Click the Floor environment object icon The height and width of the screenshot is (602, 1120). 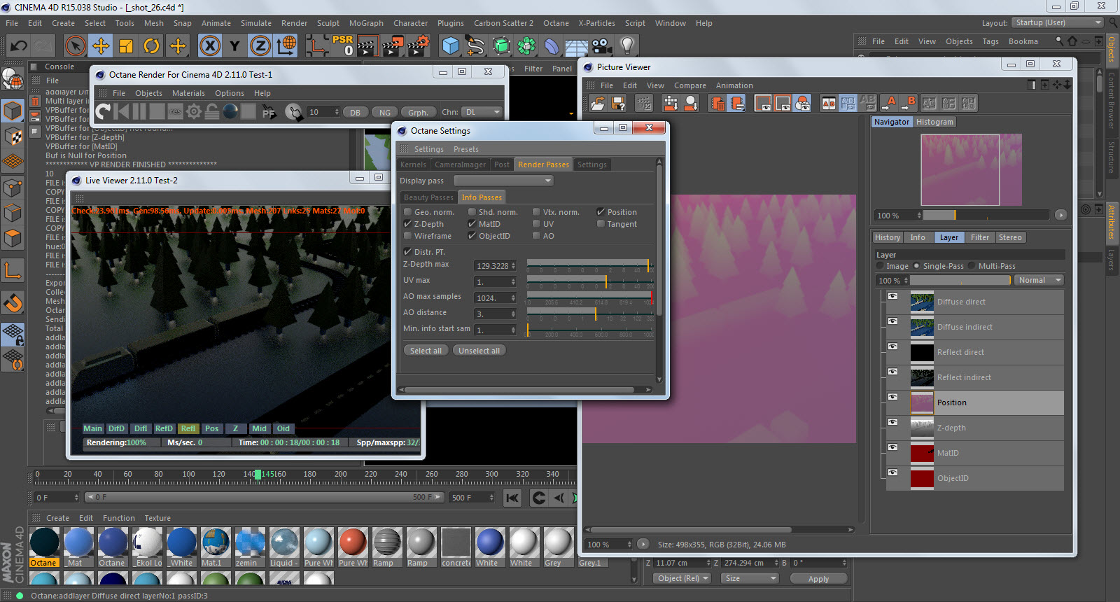pyautogui.click(x=576, y=46)
